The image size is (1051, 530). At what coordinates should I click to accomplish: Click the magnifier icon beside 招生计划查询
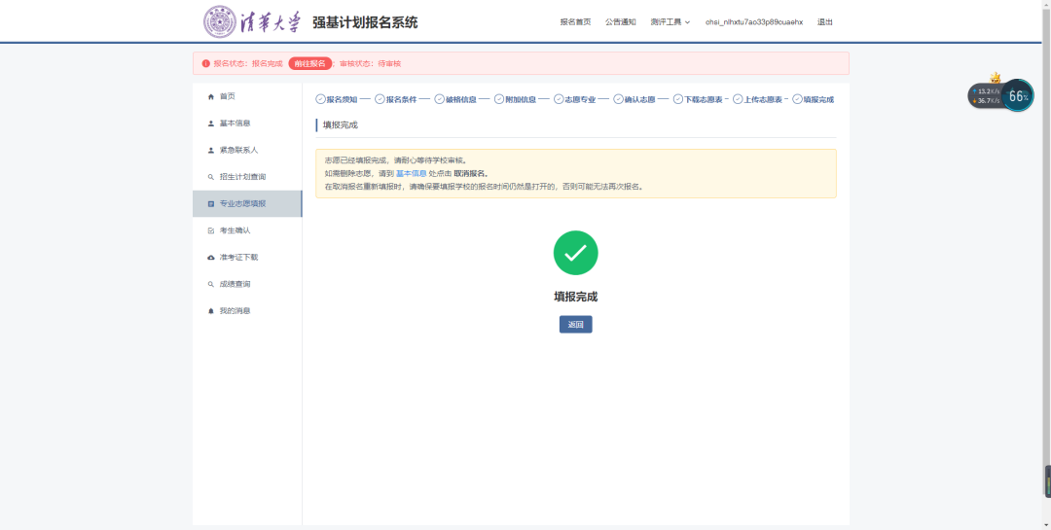211,177
